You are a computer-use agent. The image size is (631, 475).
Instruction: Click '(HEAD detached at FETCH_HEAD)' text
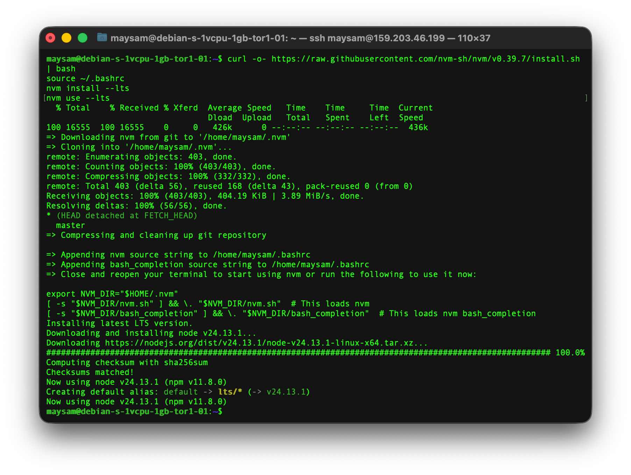(x=127, y=215)
